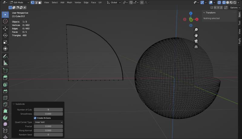This screenshot has height=139, width=242.
Task: Open the Add menu
Action: pos(62,2)
